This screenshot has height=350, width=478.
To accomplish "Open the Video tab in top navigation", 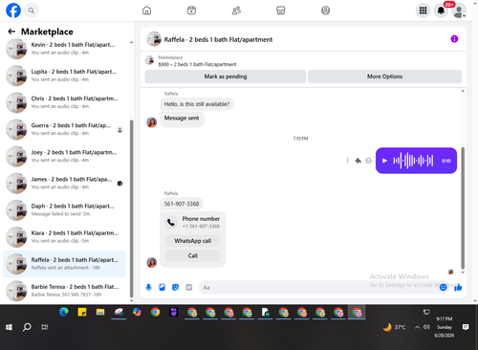I will coord(191,11).
